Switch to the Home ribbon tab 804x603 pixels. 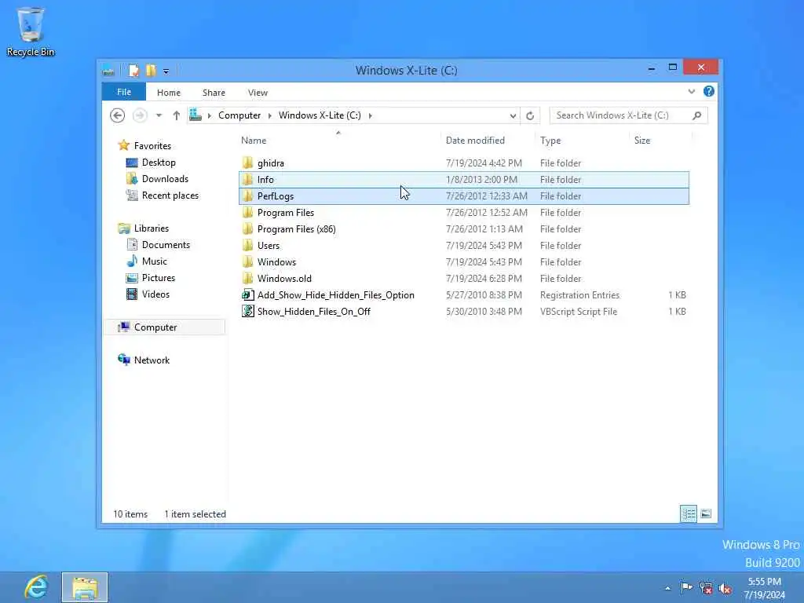tap(169, 93)
